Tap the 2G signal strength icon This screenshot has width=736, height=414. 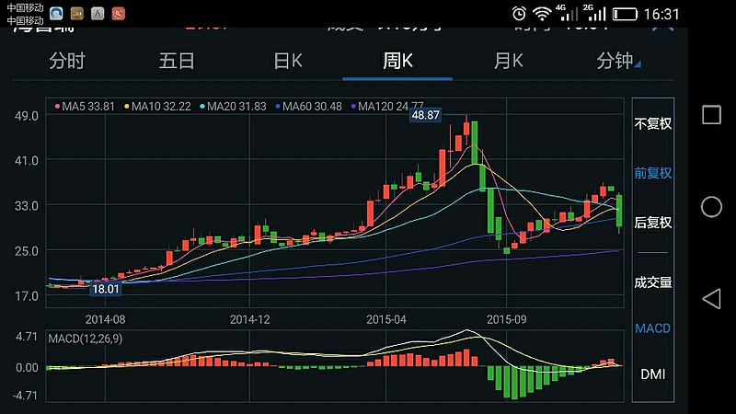point(594,13)
